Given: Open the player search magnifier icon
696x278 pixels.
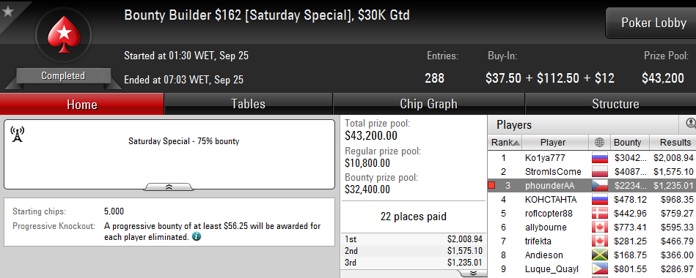Looking at the screenshot, I should click(691, 124).
